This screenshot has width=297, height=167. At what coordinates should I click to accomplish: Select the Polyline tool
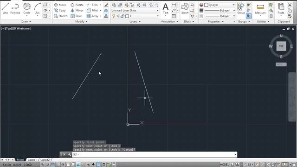point(15,8)
